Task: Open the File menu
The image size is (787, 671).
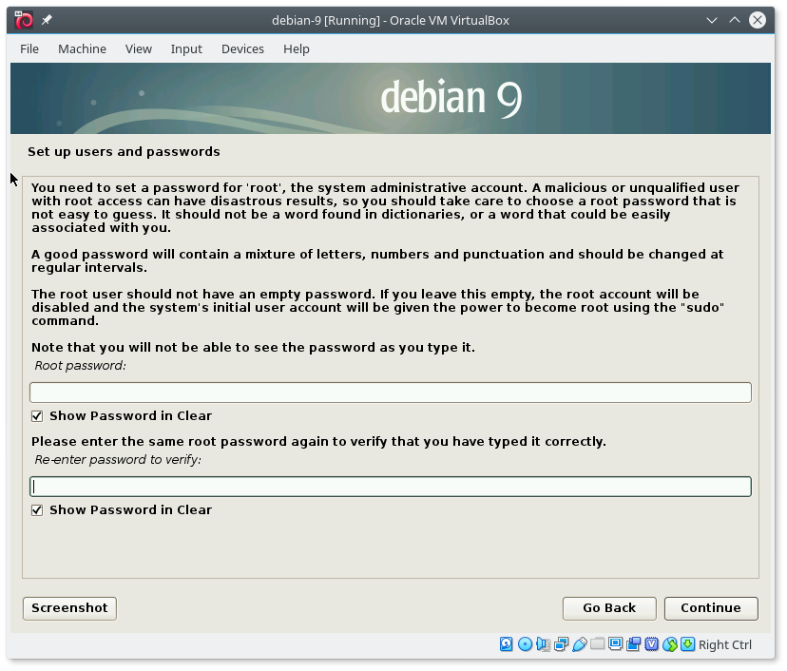Action: point(29,48)
